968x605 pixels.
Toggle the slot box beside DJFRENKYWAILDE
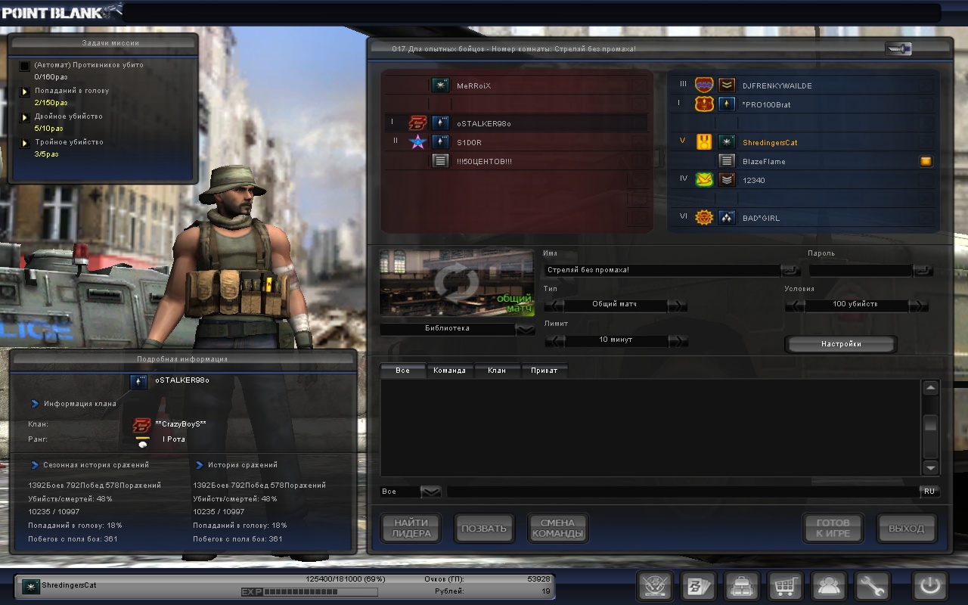point(926,85)
